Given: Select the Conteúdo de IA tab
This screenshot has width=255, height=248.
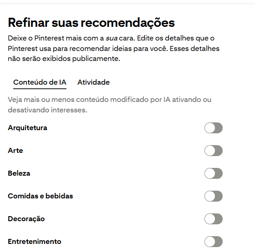Looking at the screenshot, I should (40, 82).
